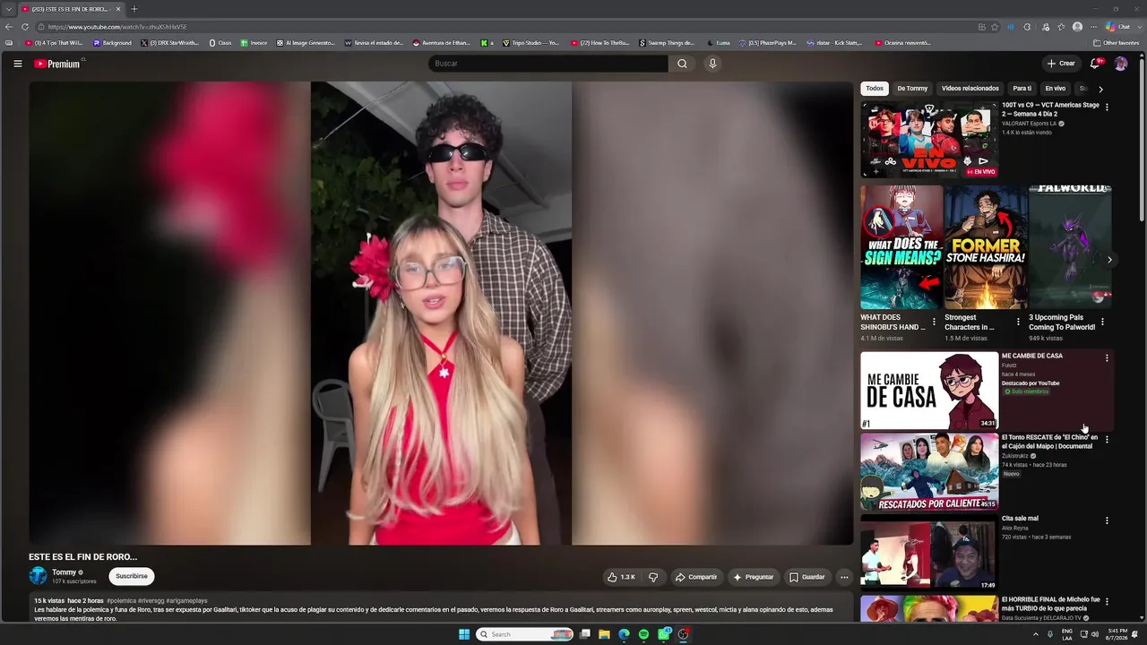Click the video player area

point(441,314)
